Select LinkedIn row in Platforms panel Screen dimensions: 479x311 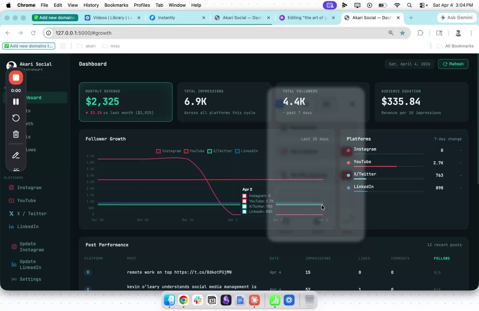point(404,187)
